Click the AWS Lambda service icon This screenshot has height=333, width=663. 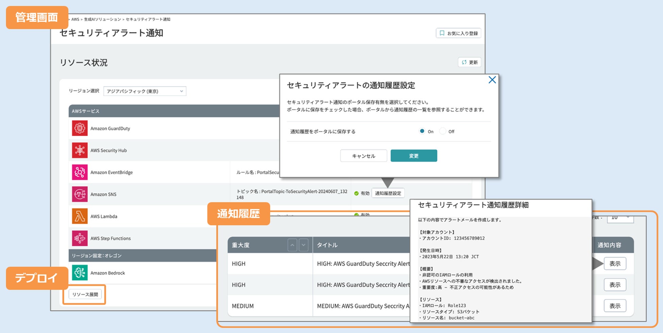click(x=80, y=216)
